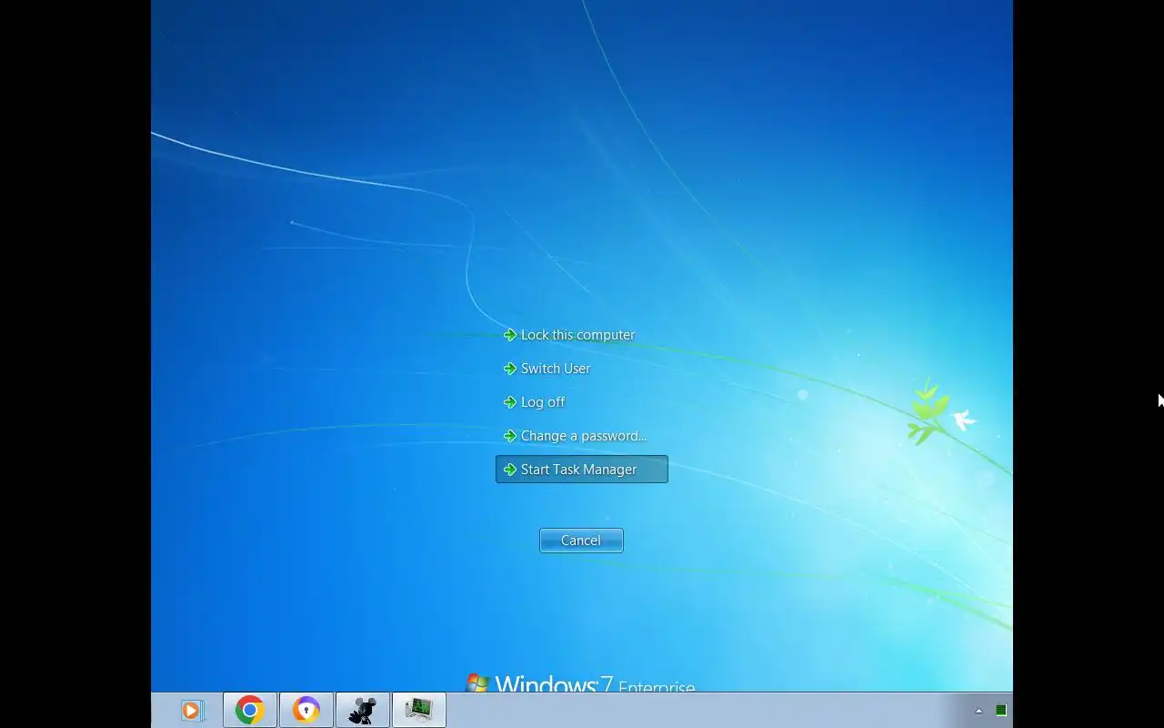Click green arrow beside Change a password

(x=510, y=436)
